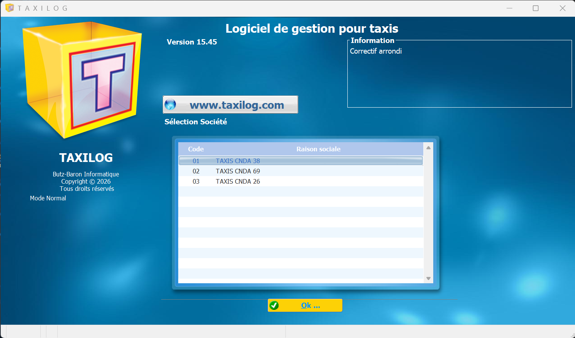Screen dimensions: 575x338
Task: Click the globe icon on website button
Action: [x=170, y=105]
